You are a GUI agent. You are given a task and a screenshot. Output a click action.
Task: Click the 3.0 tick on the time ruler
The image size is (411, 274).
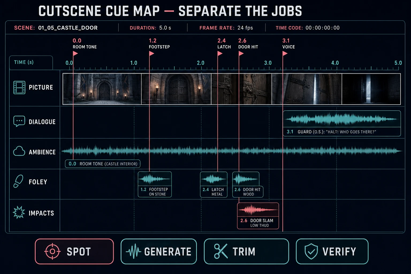click(268, 63)
